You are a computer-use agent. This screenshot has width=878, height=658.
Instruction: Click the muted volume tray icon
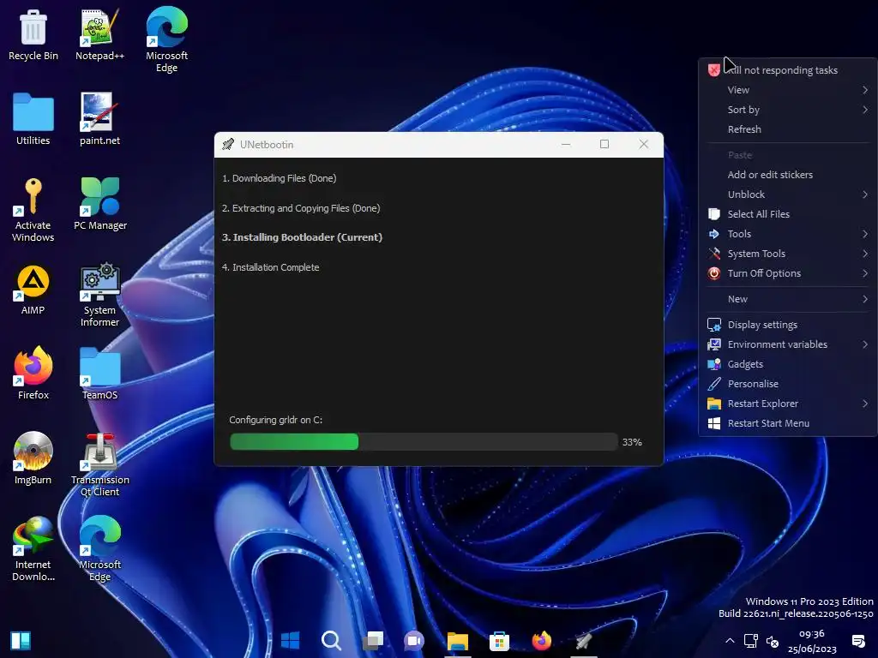pyautogui.click(x=773, y=641)
